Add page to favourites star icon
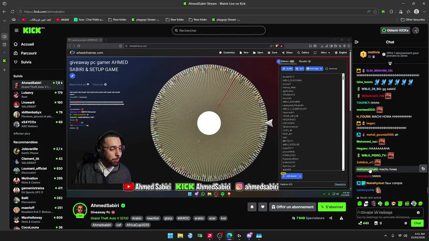Viewport: 429px width, 241px height. coord(375,11)
